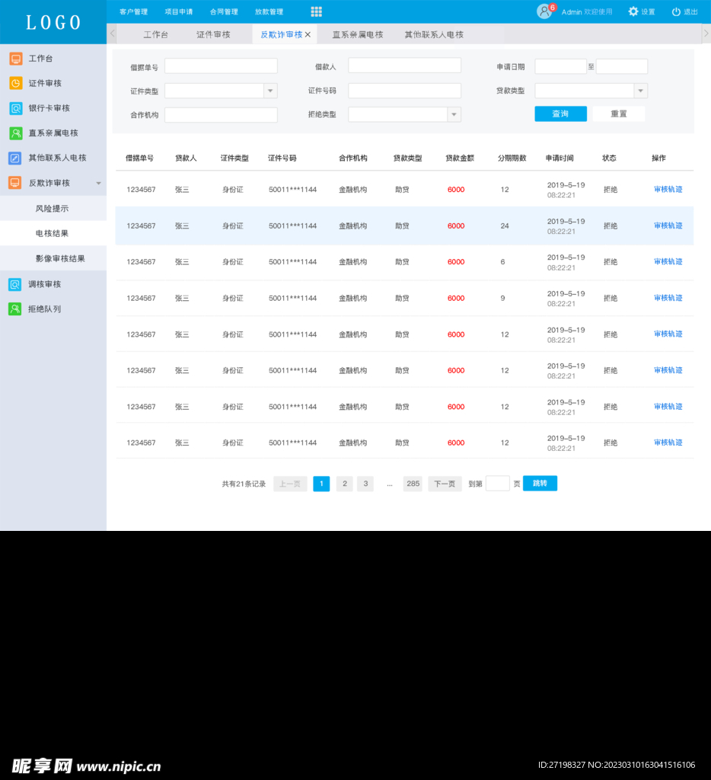Open the 证件类型 dropdown

(x=270, y=91)
